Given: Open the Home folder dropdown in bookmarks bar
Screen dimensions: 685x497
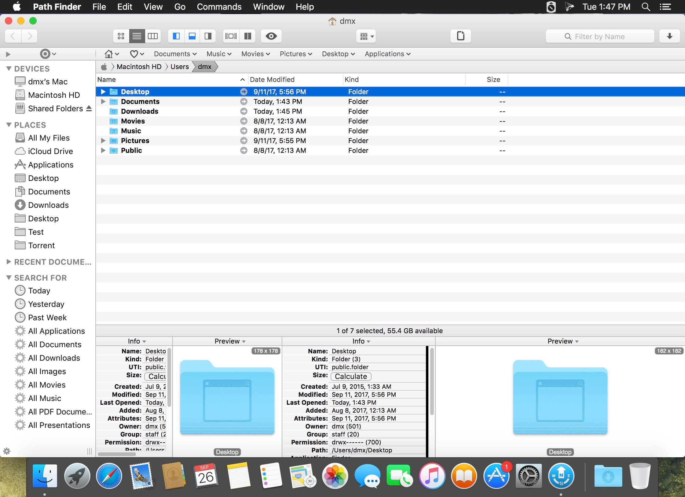Looking at the screenshot, I should (112, 54).
